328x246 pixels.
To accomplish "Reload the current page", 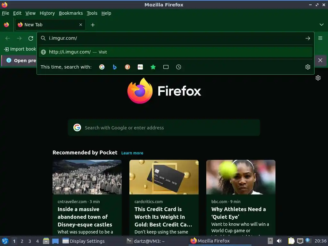I will [31, 38].
